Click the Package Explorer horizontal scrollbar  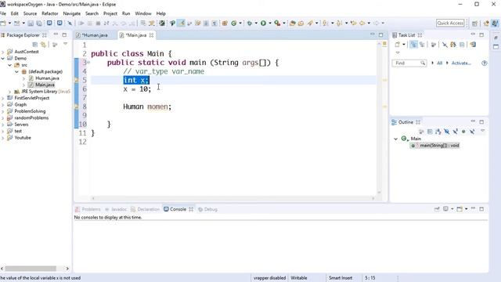tap(31, 269)
